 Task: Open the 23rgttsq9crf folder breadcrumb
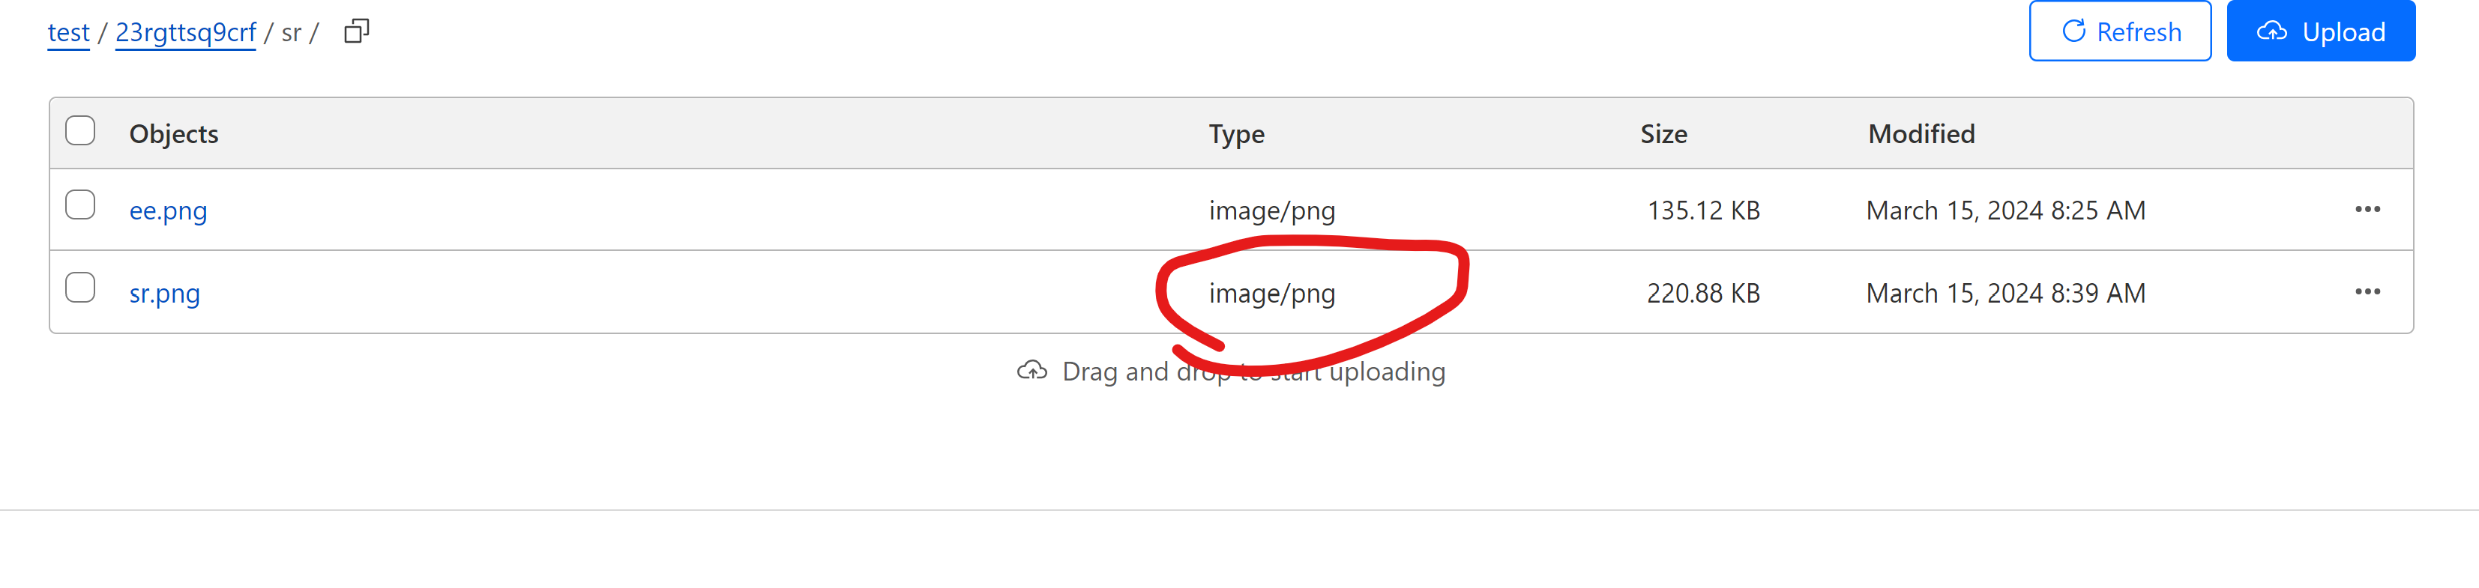click(x=184, y=31)
